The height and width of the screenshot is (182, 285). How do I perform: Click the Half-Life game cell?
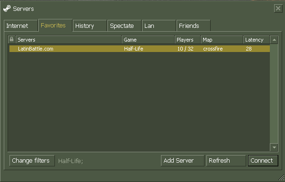click(x=134, y=49)
